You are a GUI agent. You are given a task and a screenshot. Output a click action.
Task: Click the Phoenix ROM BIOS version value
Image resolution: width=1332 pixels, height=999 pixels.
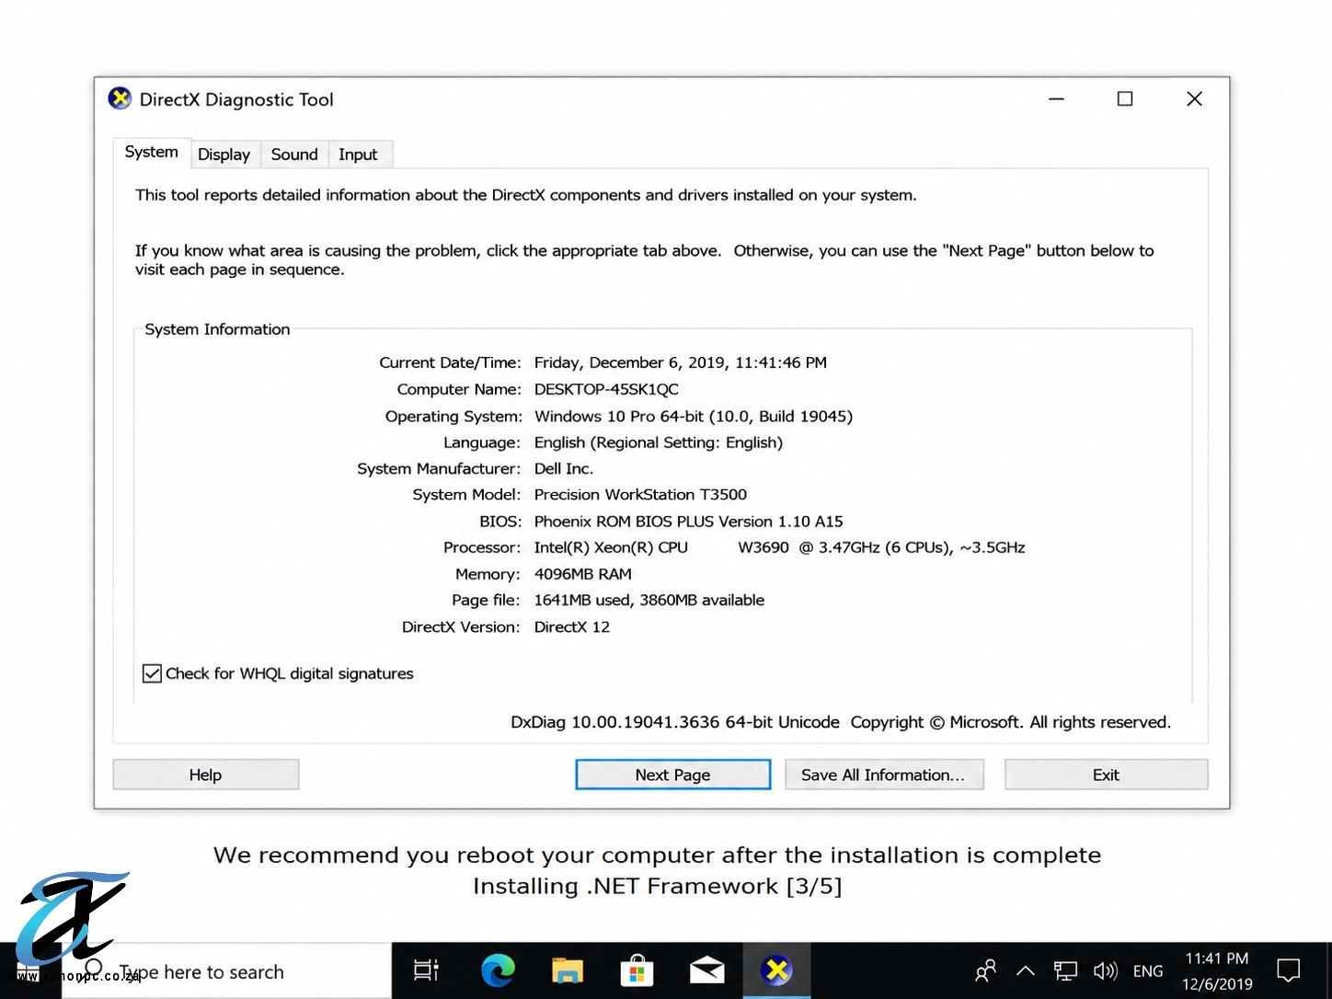click(689, 521)
